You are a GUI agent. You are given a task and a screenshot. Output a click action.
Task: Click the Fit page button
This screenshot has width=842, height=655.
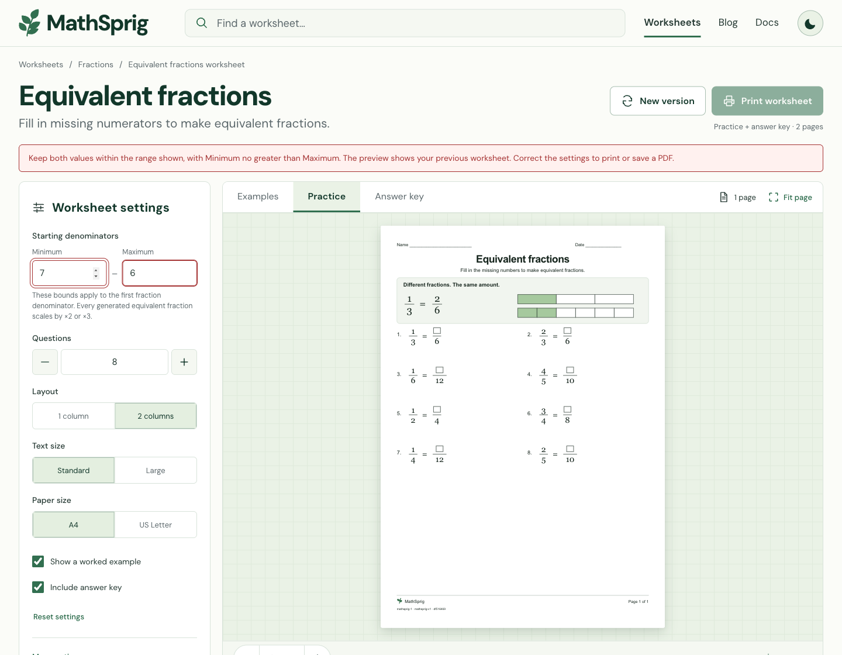click(791, 197)
